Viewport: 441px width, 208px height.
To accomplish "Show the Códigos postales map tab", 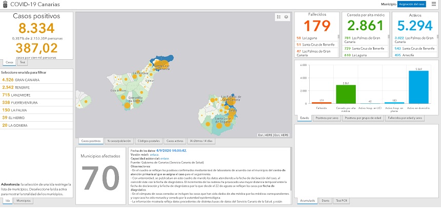I will click(149, 141).
